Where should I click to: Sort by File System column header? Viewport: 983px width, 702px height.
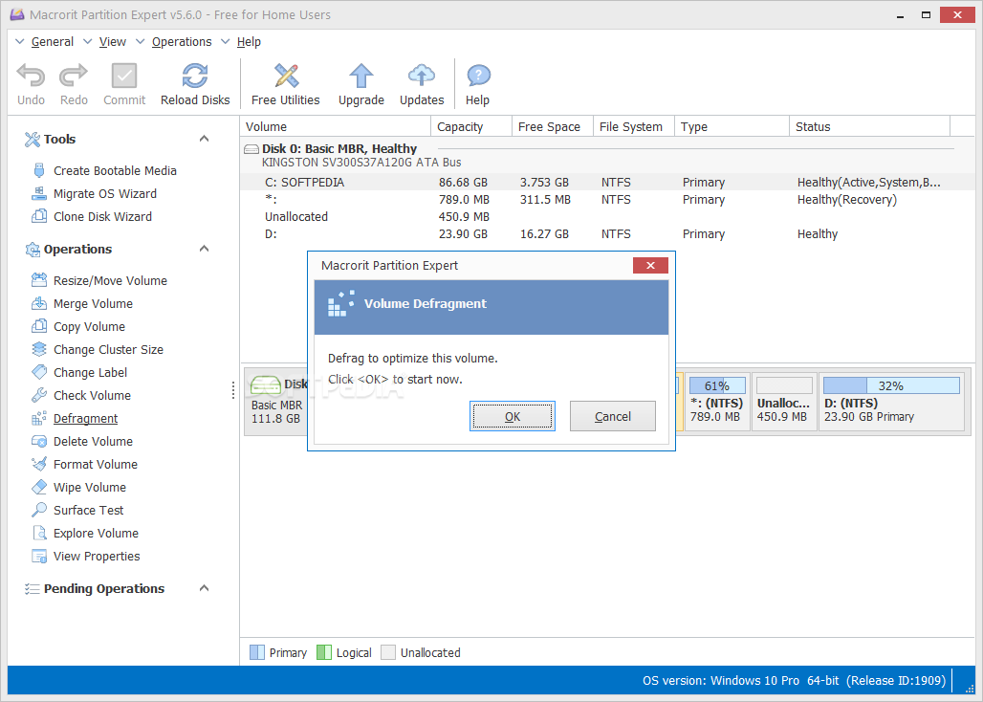tap(633, 126)
